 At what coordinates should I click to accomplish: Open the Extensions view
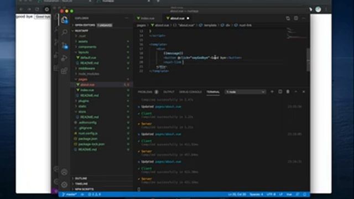click(x=64, y=71)
